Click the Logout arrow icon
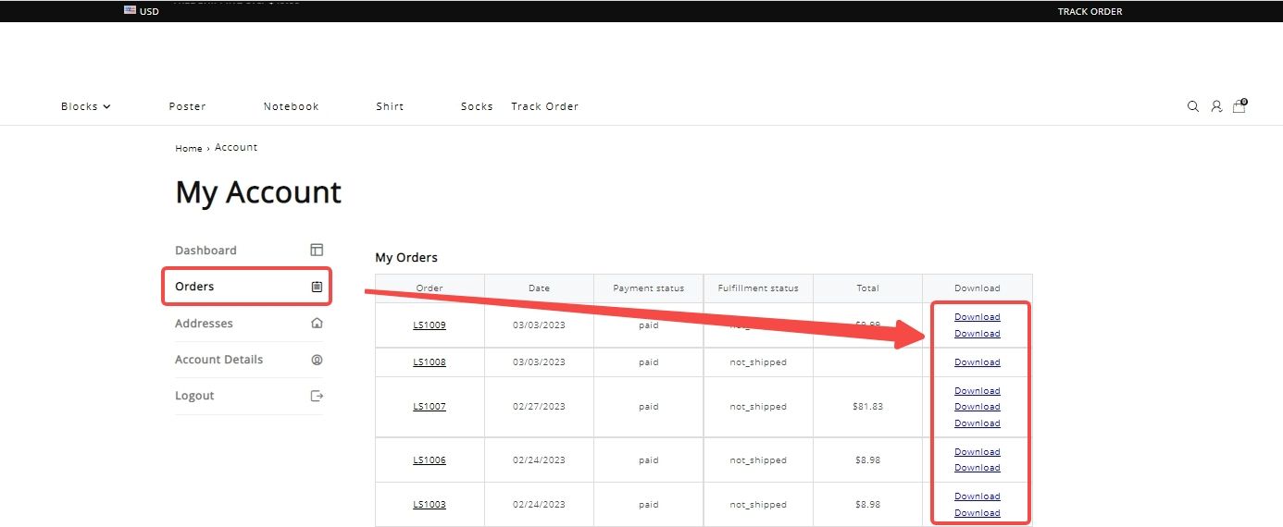Viewport: 1283px width, 527px height. click(x=317, y=396)
